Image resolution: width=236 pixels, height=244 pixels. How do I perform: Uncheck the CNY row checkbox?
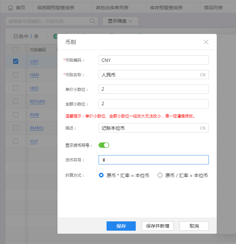pyautogui.click(x=16, y=61)
